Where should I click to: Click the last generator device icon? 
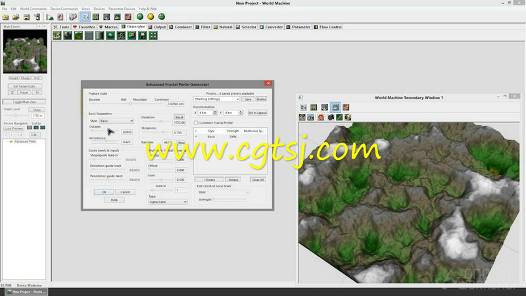click(x=153, y=36)
